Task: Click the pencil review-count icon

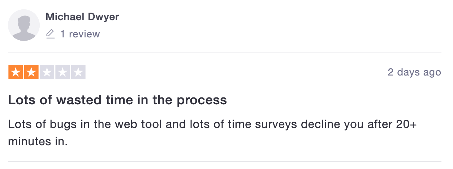Action: [51, 34]
